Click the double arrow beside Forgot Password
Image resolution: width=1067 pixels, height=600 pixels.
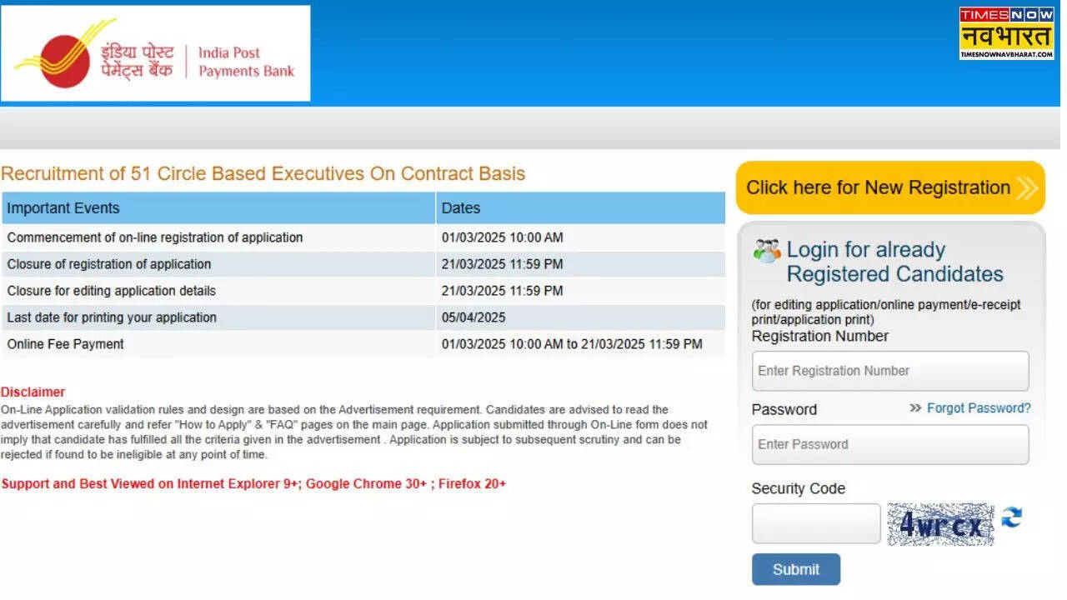point(915,408)
